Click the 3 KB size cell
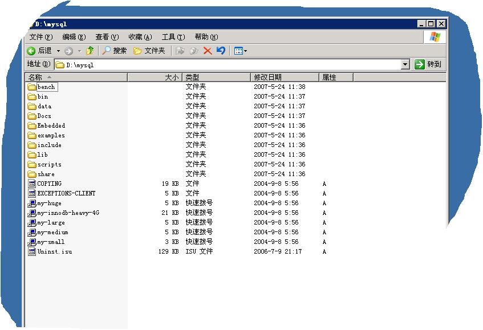 (x=172, y=242)
